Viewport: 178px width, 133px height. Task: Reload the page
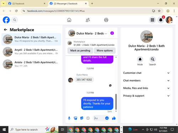pos(16,11)
